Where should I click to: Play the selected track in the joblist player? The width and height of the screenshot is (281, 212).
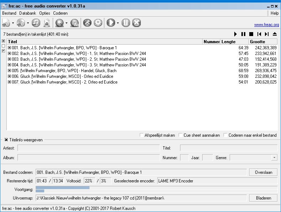pos(235,34)
